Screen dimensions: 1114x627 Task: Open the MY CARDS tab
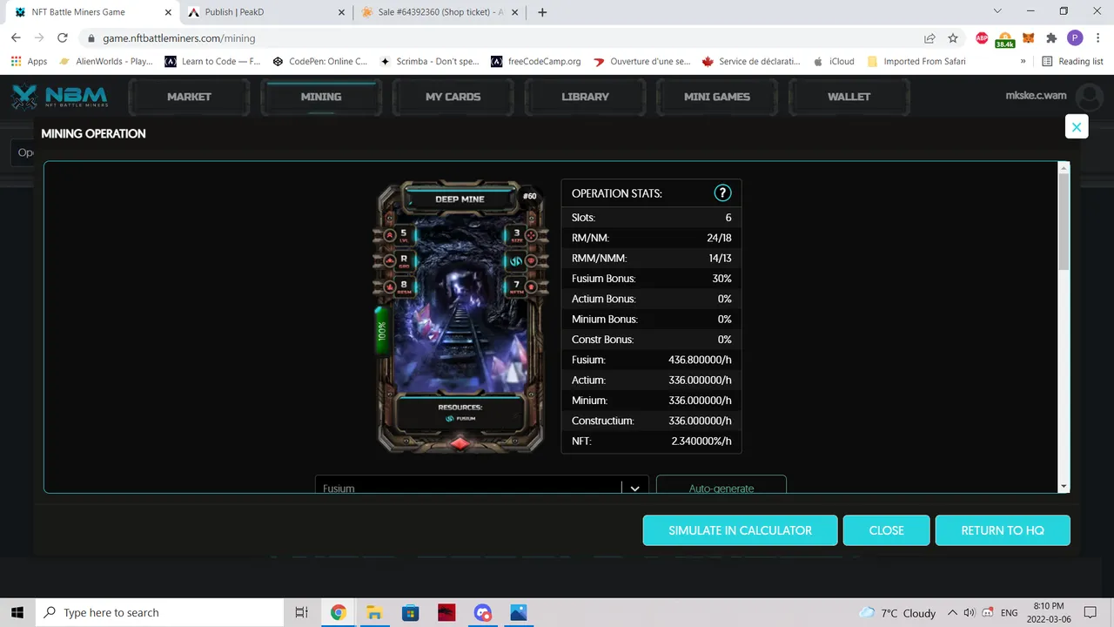coord(453,97)
